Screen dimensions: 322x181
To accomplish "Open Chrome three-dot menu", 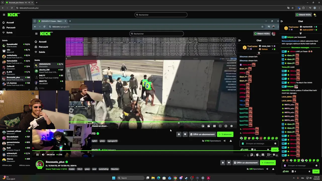I will pos(319,8).
